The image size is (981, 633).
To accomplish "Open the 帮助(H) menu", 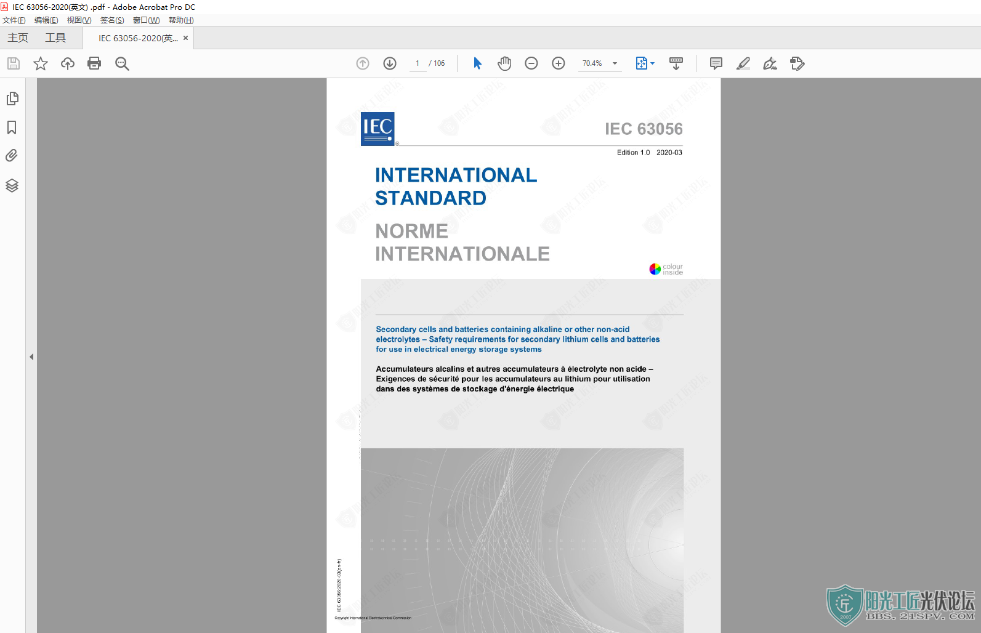I will click(181, 20).
